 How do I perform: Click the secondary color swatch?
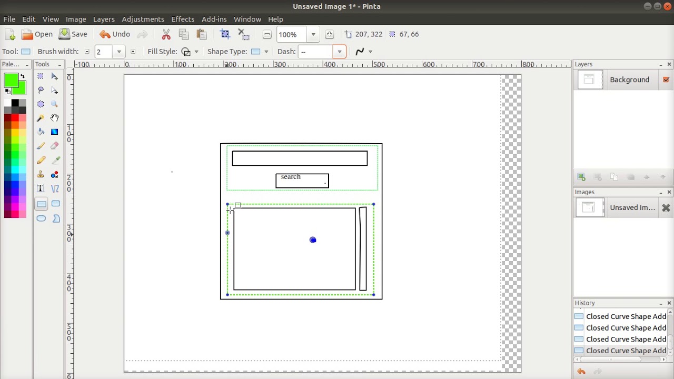[22, 91]
